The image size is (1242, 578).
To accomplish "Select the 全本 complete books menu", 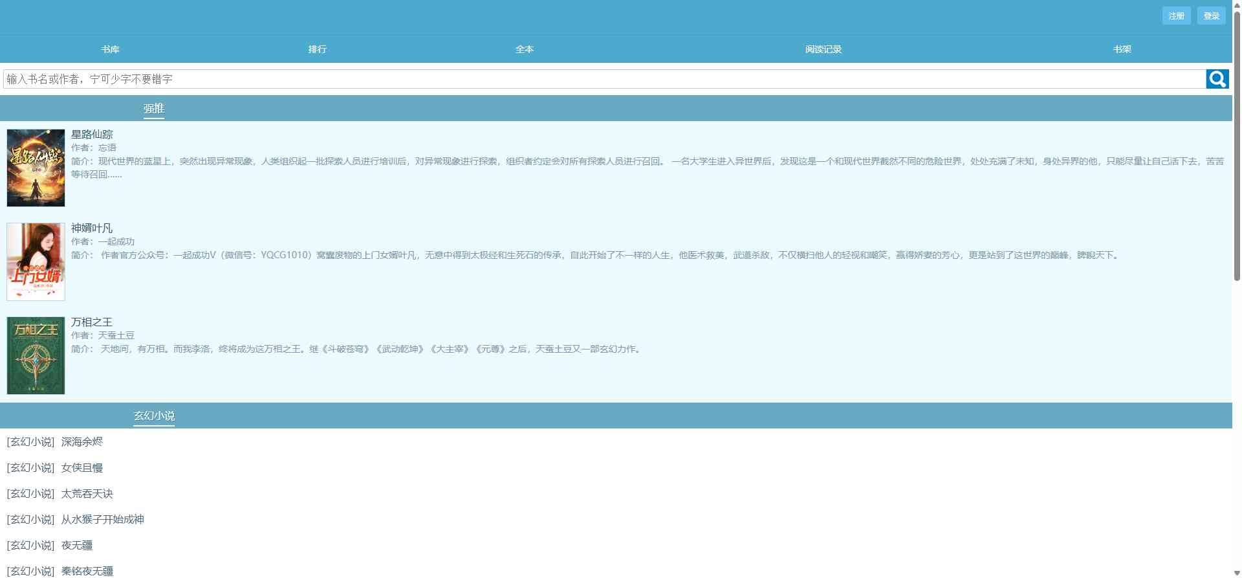I will (524, 49).
